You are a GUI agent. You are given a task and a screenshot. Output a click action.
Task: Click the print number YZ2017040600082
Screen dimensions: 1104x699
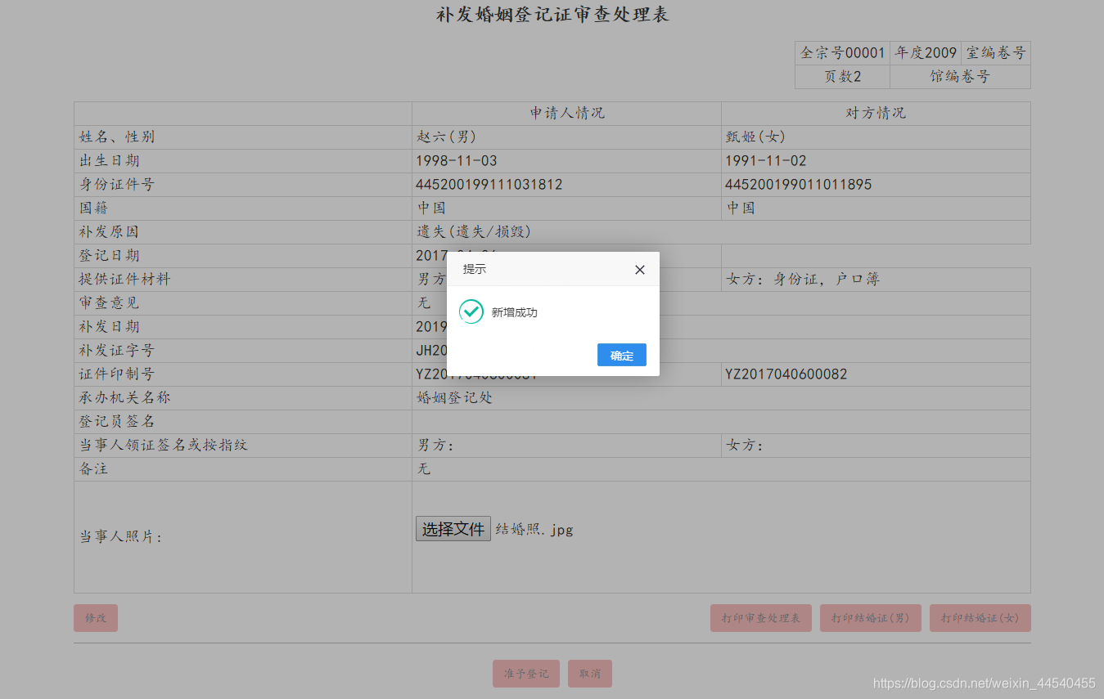786,374
